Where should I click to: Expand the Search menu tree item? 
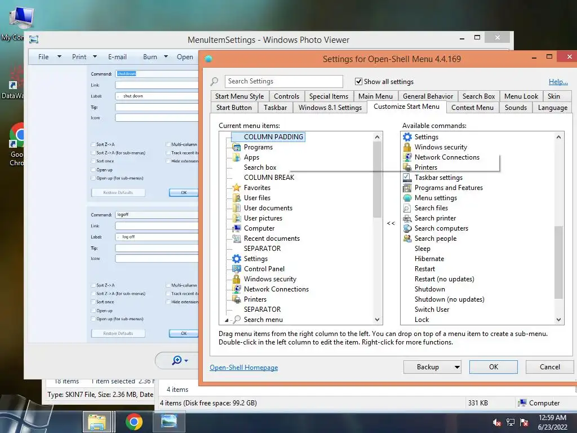(227, 320)
